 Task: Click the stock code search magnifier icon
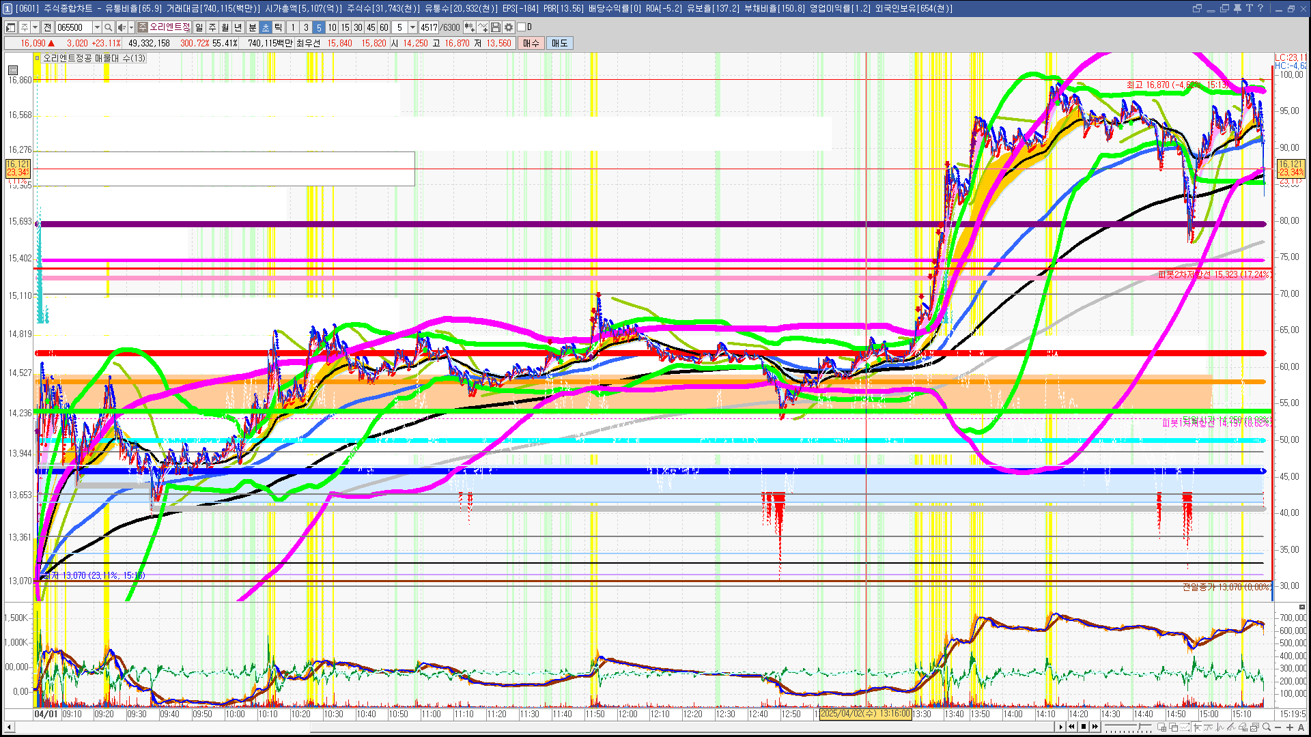(108, 27)
